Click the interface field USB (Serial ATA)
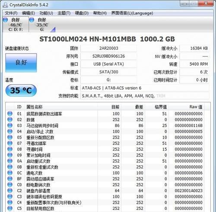 pos(109,64)
